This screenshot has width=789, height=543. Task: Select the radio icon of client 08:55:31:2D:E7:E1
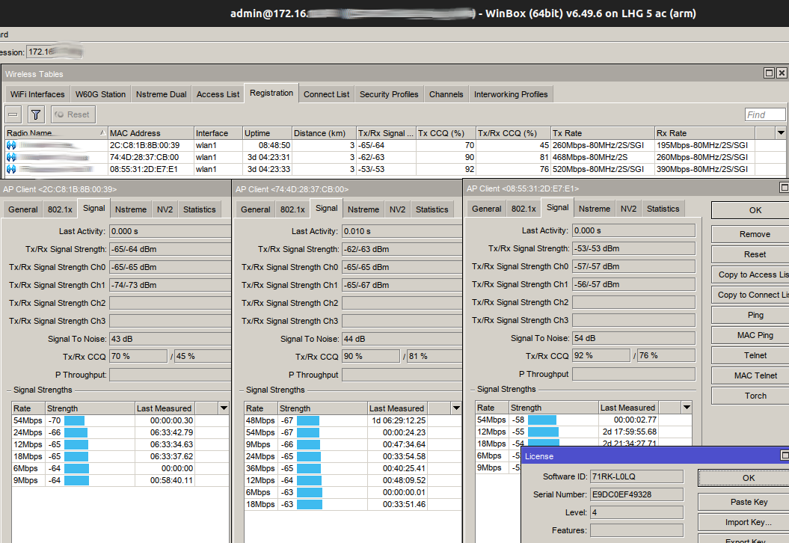(11, 169)
